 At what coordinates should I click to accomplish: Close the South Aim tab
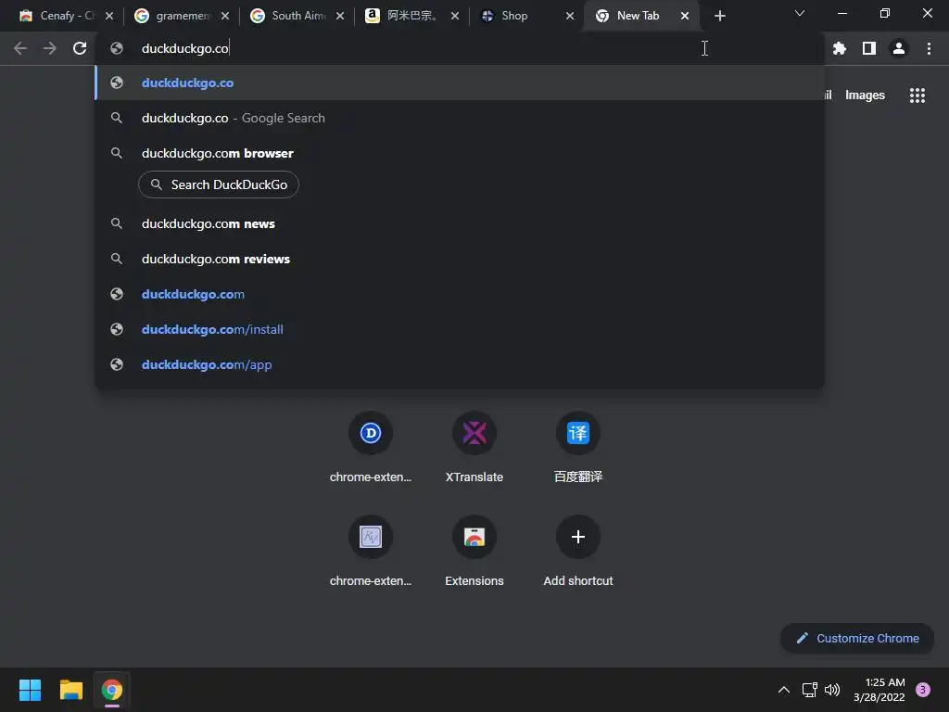pyautogui.click(x=340, y=16)
